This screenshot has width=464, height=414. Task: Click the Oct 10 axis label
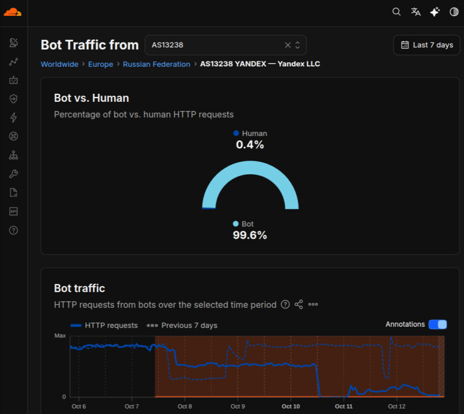[291, 406]
